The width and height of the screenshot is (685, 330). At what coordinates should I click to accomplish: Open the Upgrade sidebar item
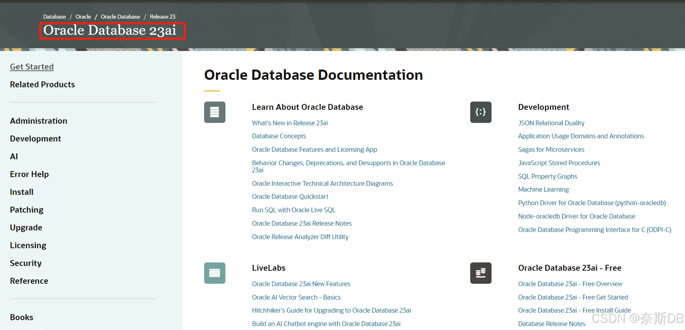(26, 228)
